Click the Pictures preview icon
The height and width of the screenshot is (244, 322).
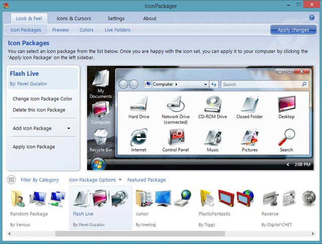point(250,137)
